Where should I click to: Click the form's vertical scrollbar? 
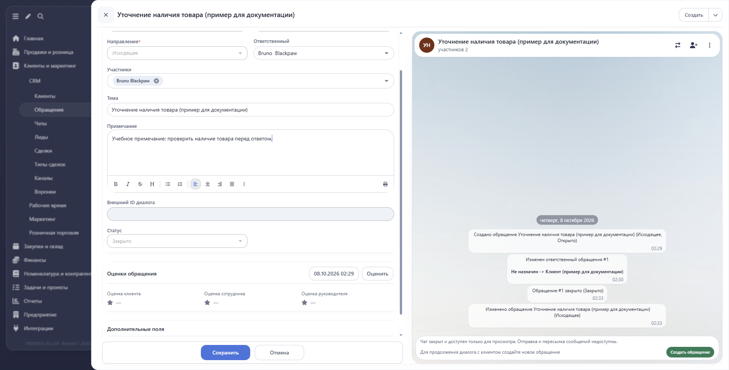tap(401, 192)
